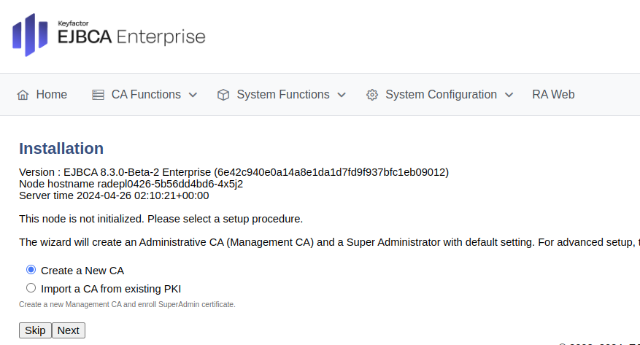Open the System Functions menu label
The image size is (640, 345).
[x=282, y=95]
